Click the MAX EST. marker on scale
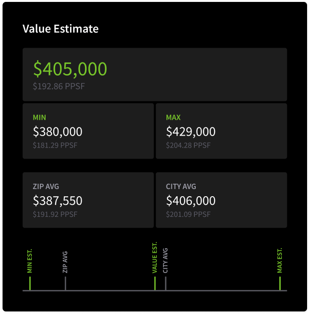The image size is (309, 314). (x=280, y=269)
